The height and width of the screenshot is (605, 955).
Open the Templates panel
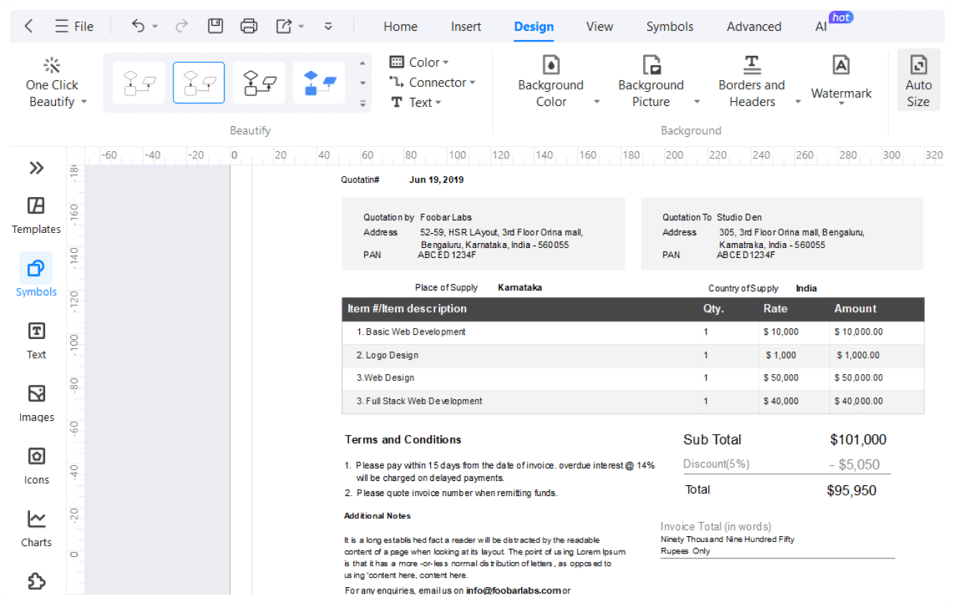coord(36,216)
